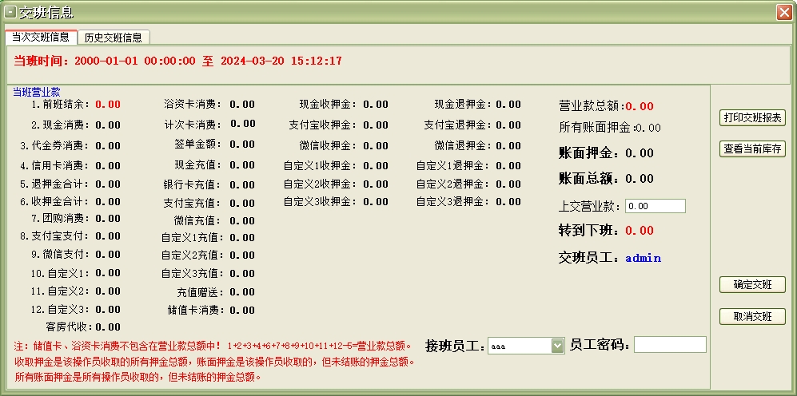The height and width of the screenshot is (396, 797).
Task: Select the 客房代收 amount
Action: coord(108,327)
